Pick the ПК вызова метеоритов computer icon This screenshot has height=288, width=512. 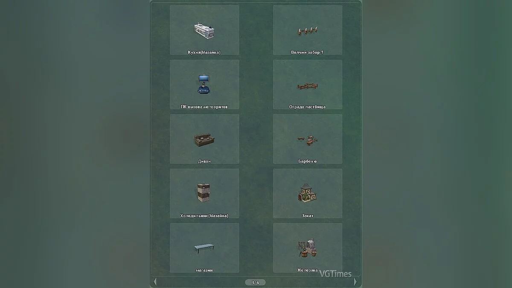coord(204,84)
